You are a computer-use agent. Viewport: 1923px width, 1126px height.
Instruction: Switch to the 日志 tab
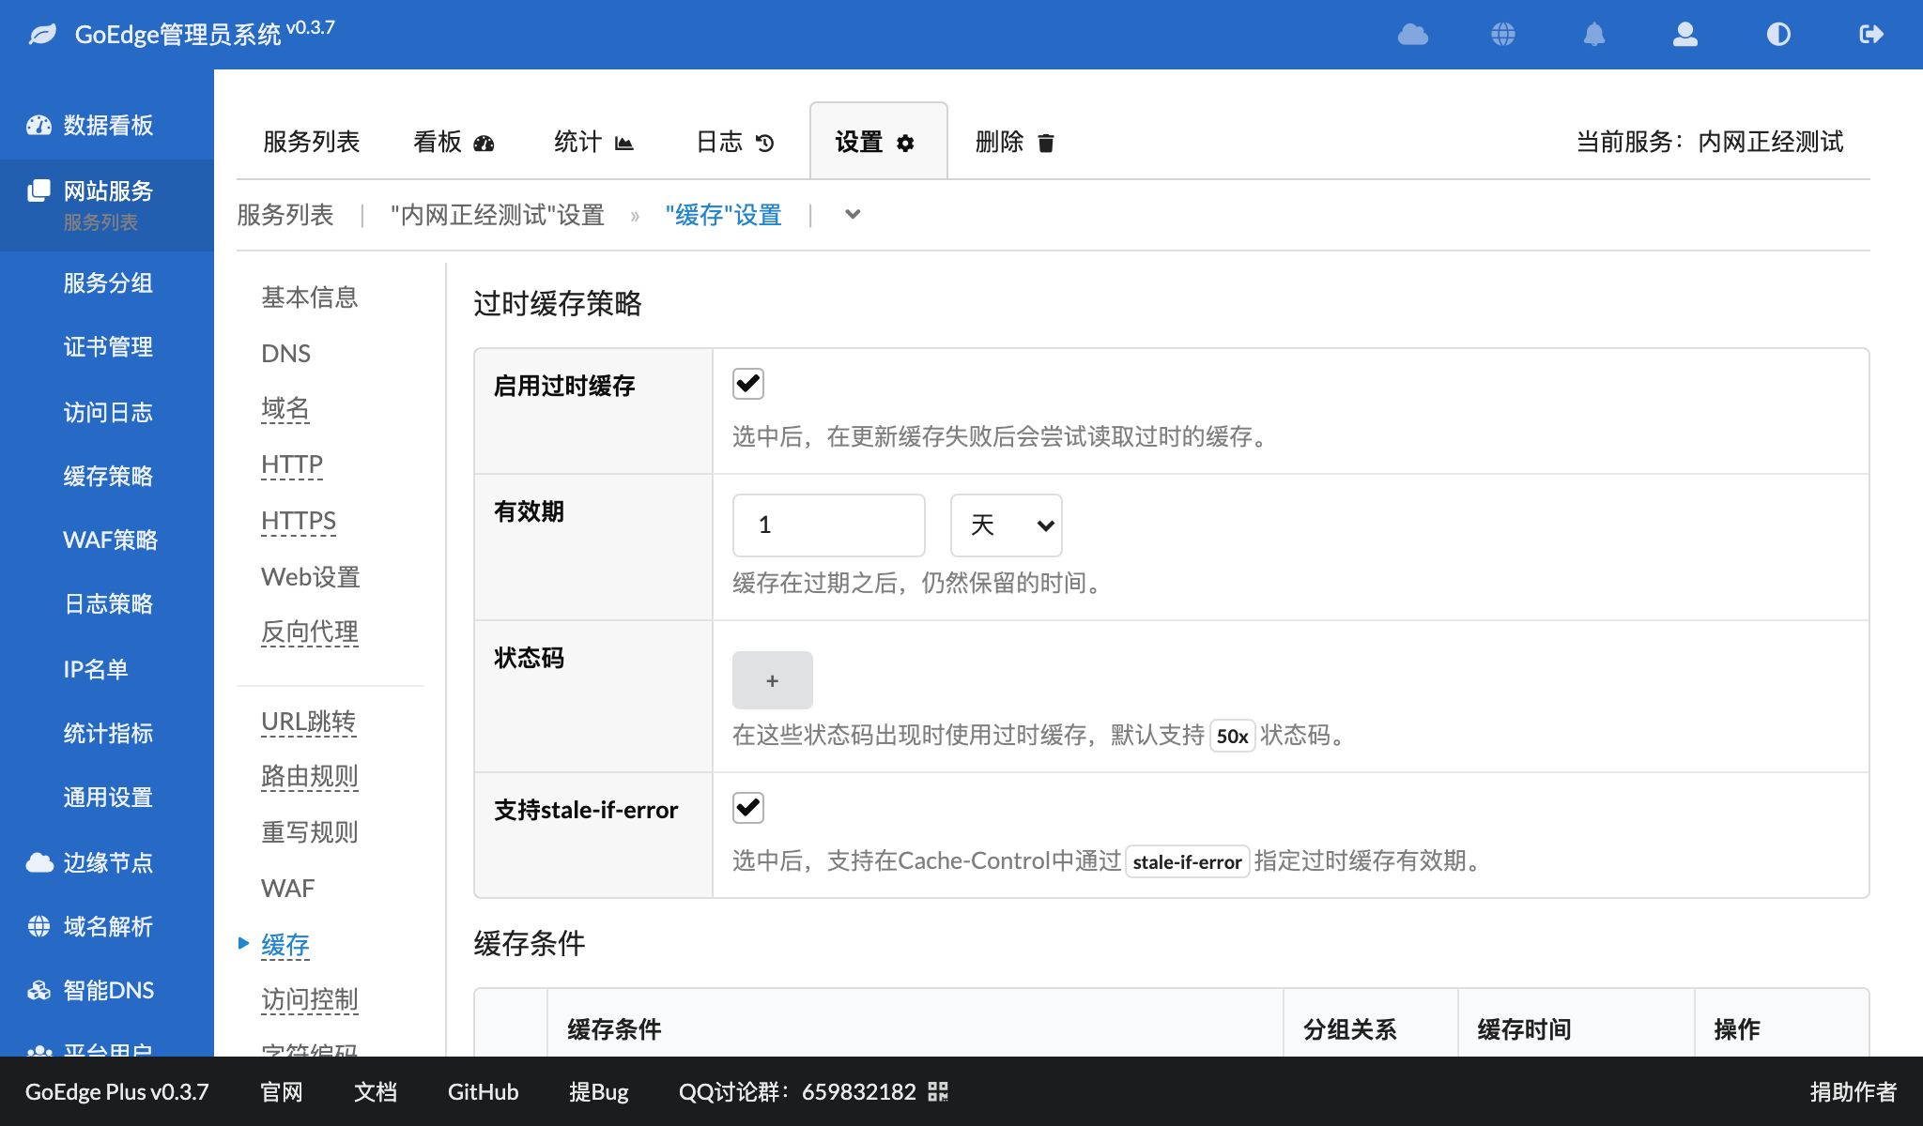click(x=735, y=142)
